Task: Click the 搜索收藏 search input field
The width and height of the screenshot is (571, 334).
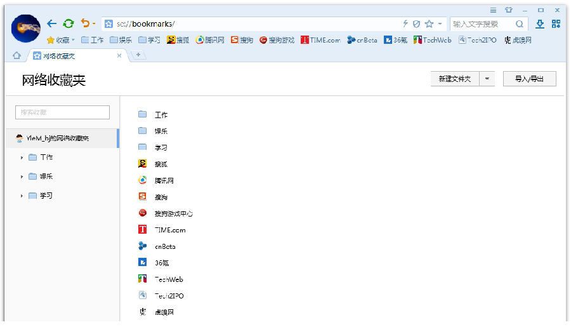Action: 62,112
